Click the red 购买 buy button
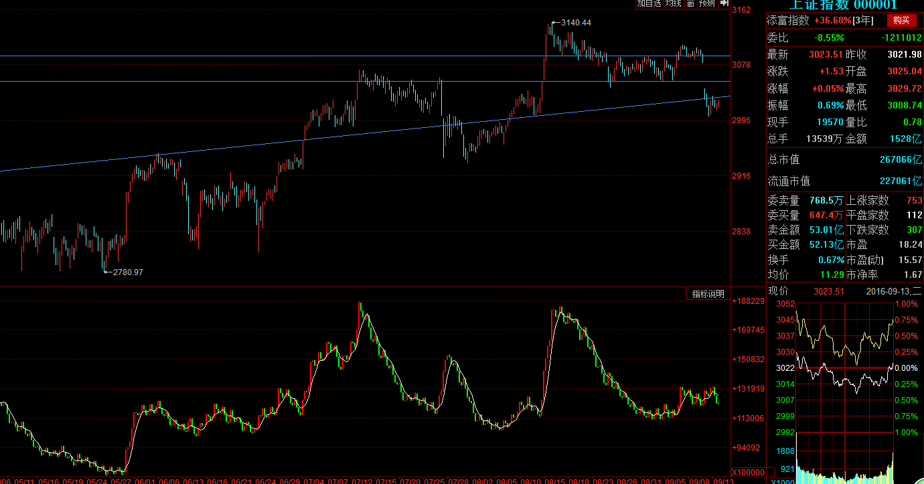924x484 pixels. click(x=901, y=20)
